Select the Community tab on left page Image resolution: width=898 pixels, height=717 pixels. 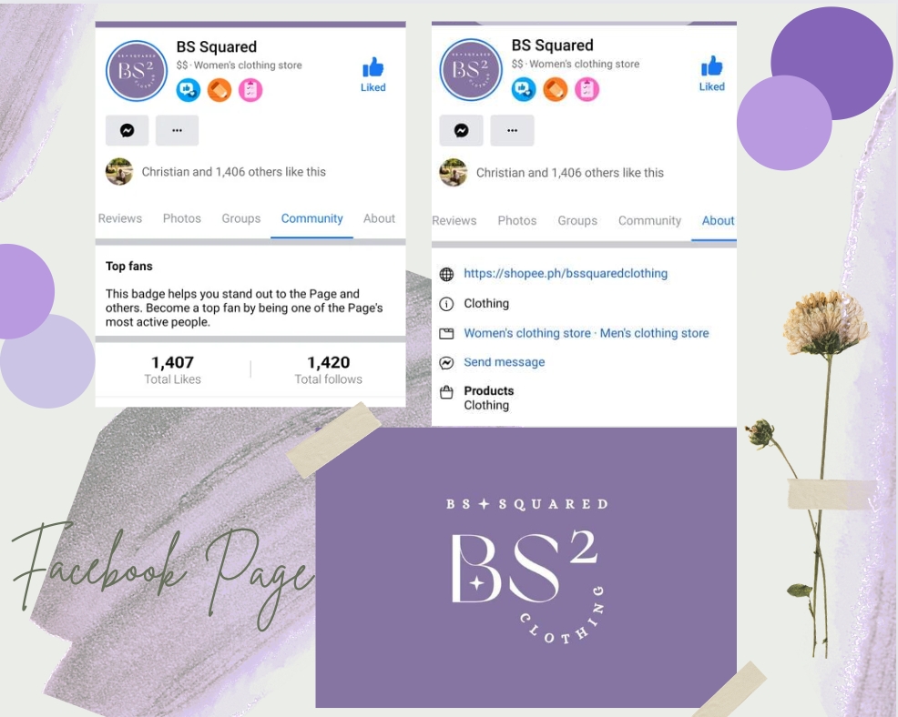(x=311, y=218)
